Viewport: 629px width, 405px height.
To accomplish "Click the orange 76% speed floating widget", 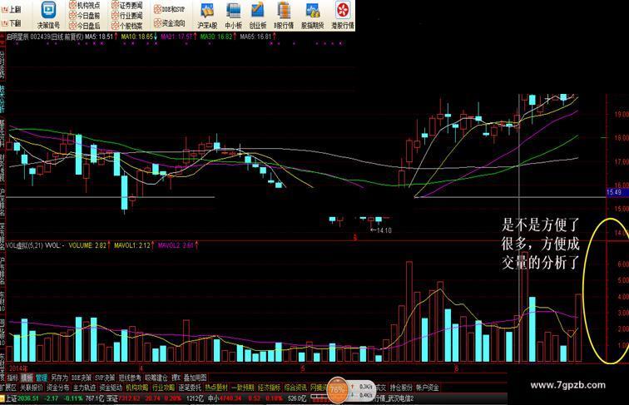I will point(337,390).
